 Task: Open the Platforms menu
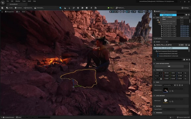(120, 8)
